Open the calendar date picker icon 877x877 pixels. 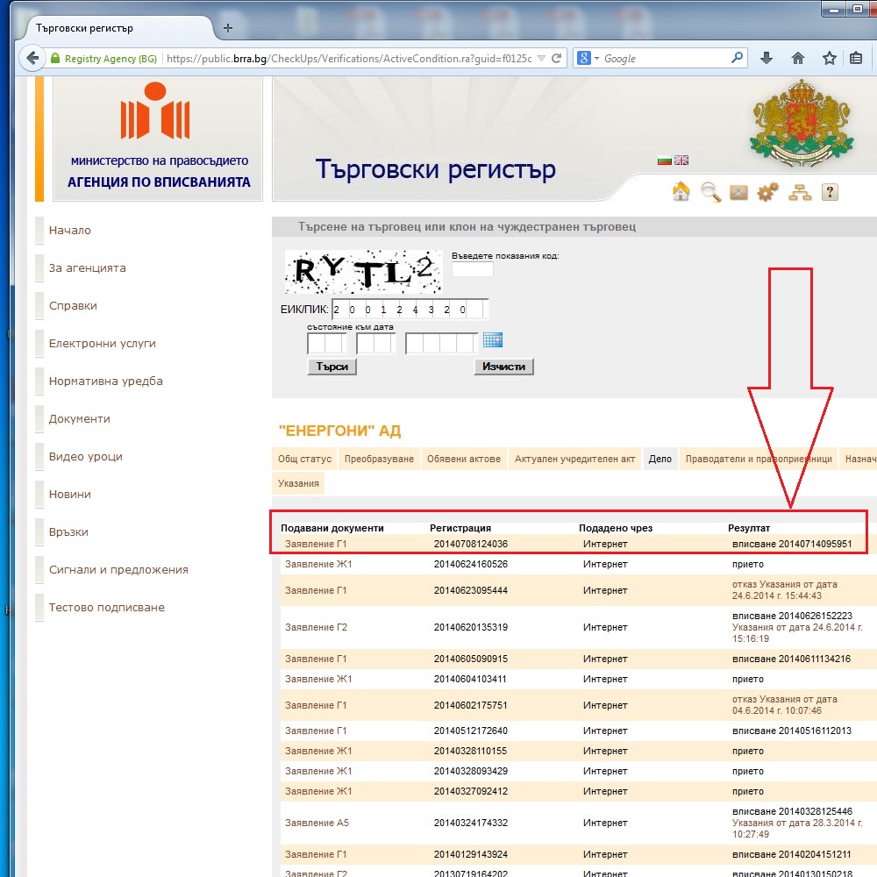point(493,340)
